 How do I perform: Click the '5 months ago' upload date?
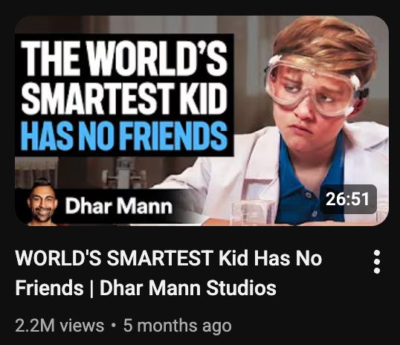177,326
